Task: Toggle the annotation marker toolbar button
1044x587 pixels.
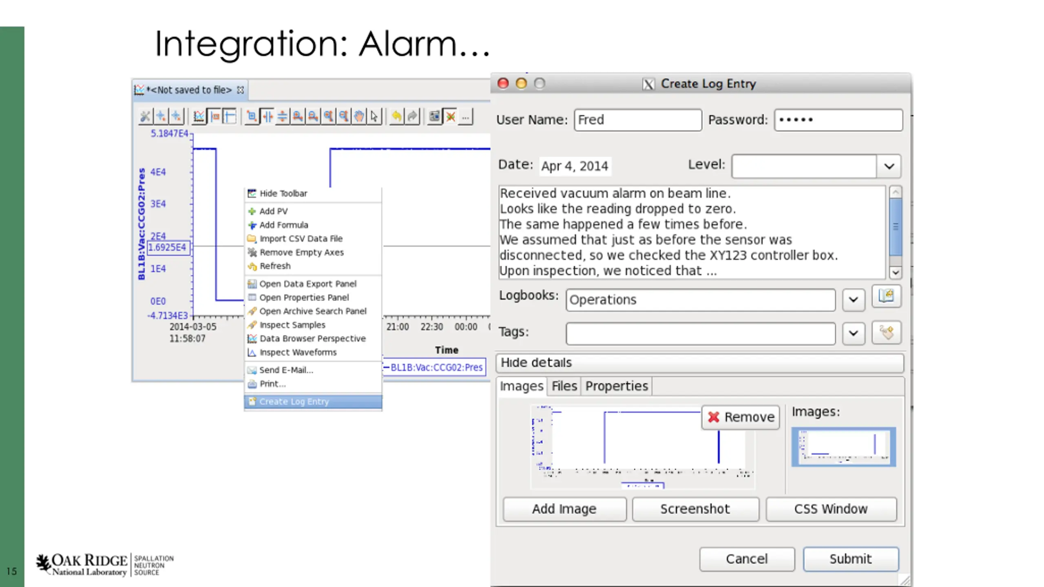Action: point(215,117)
